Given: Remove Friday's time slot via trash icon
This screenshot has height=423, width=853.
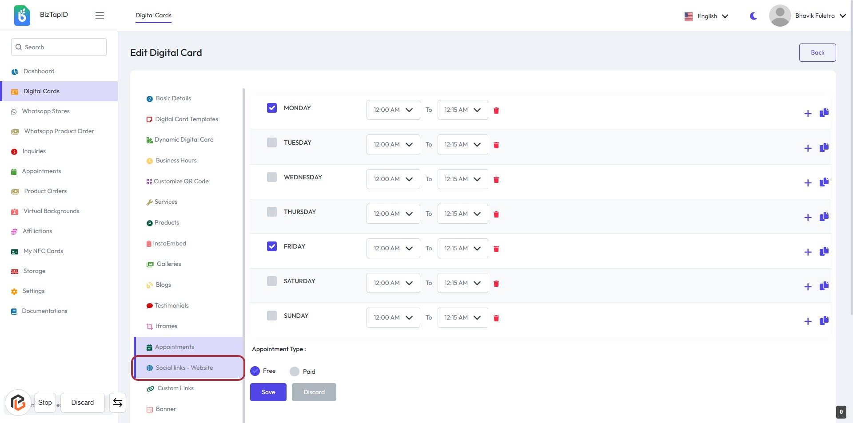Looking at the screenshot, I should (496, 249).
